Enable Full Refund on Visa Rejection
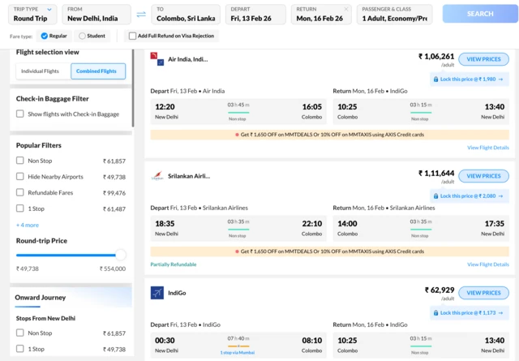The height and width of the screenshot is (361, 519). [133, 37]
